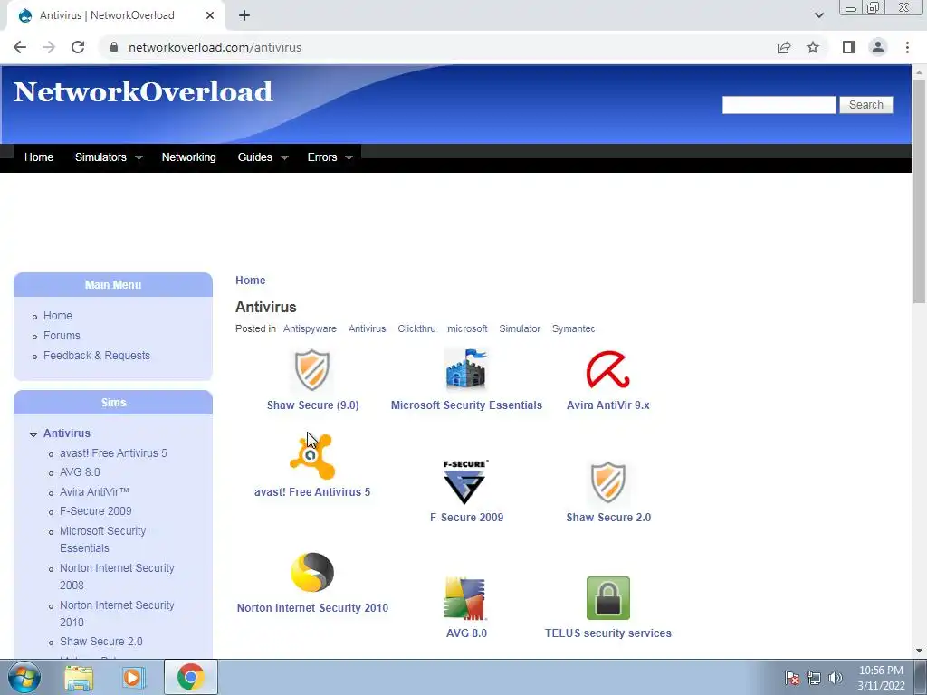Screen dimensions: 927x695
Task: Open the Shaw Secure 2.0 shield icon
Action: point(607,482)
